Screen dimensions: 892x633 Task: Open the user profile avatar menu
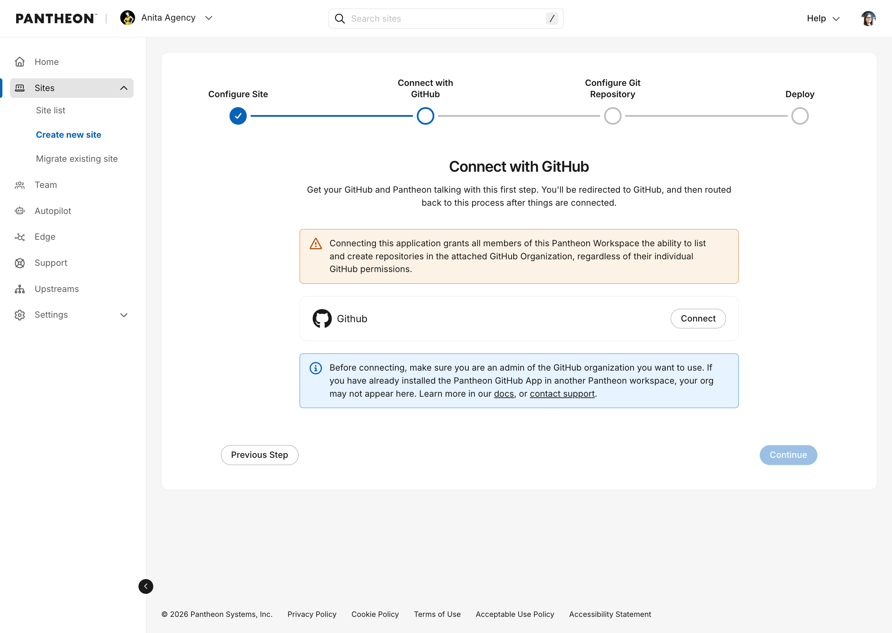pos(868,18)
